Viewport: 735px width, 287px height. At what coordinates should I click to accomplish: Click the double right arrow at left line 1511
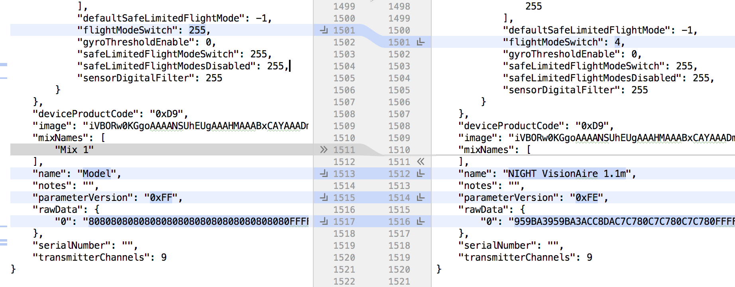tap(324, 149)
